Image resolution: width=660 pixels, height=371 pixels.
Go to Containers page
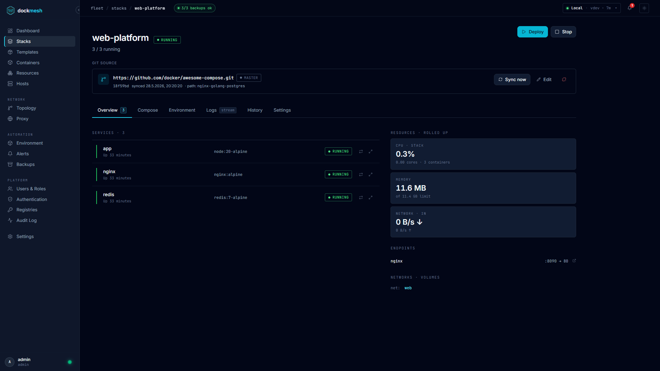pyautogui.click(x=40, y=63)
